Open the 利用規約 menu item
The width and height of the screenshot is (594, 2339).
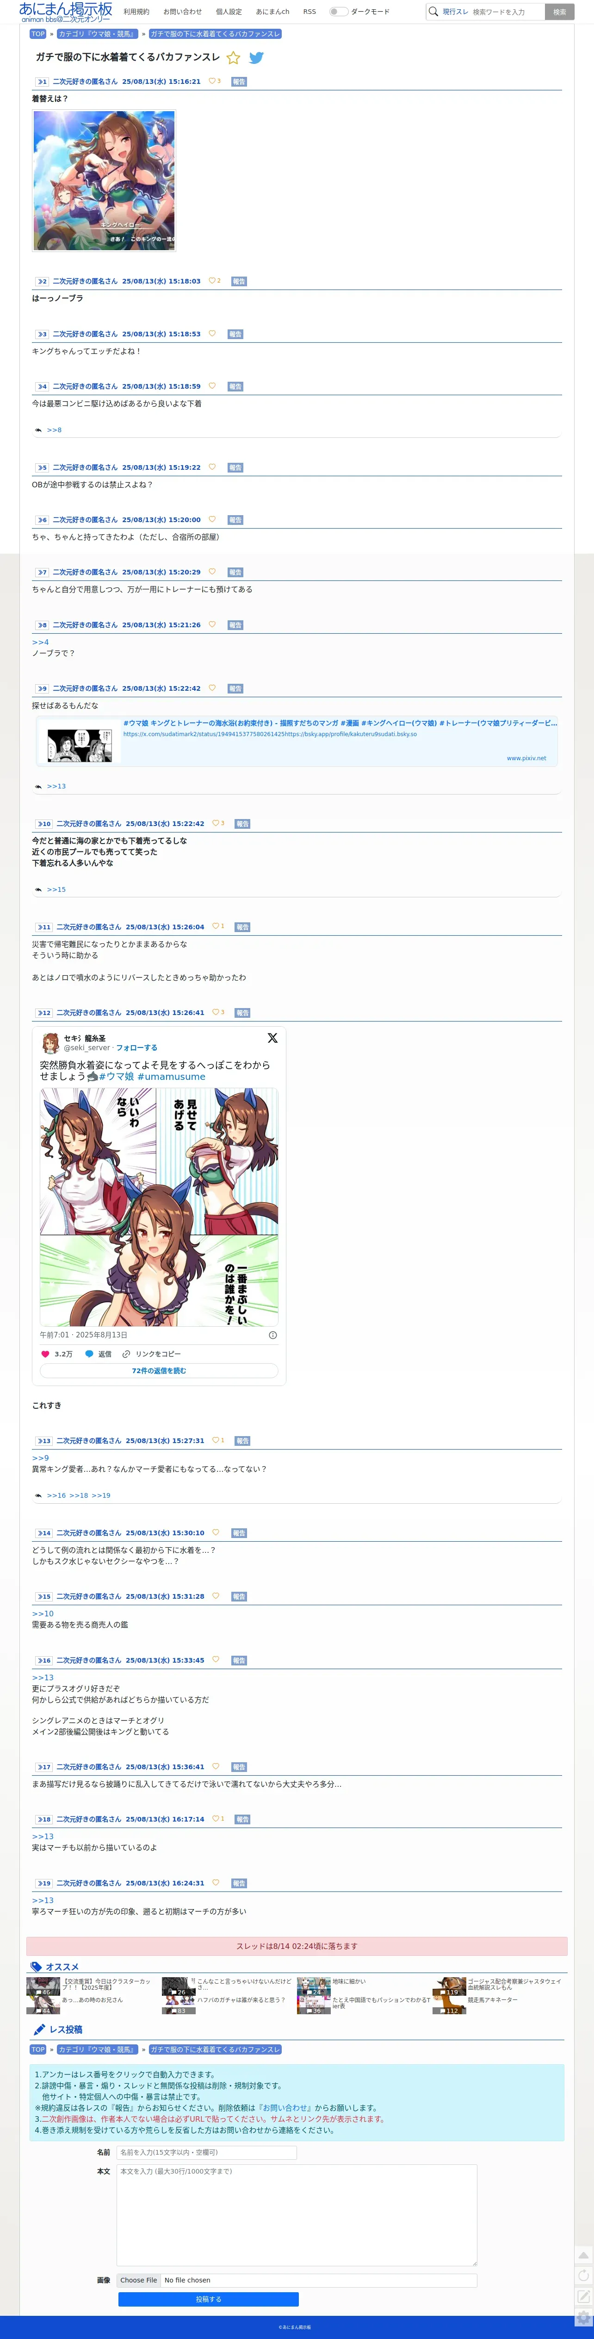point(137,12)
